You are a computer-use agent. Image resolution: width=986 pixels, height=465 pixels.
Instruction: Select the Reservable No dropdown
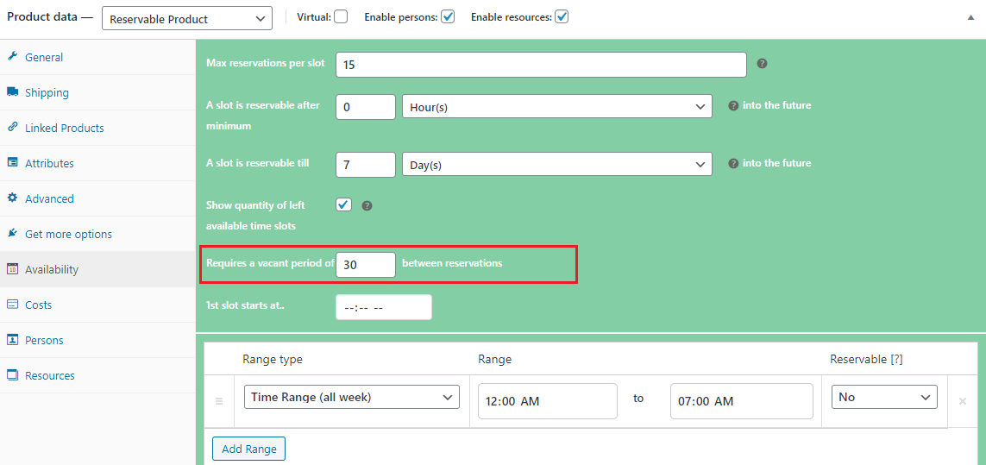point(884,397)
